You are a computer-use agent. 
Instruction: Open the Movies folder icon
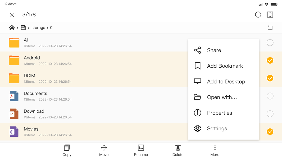pos(14,131)
